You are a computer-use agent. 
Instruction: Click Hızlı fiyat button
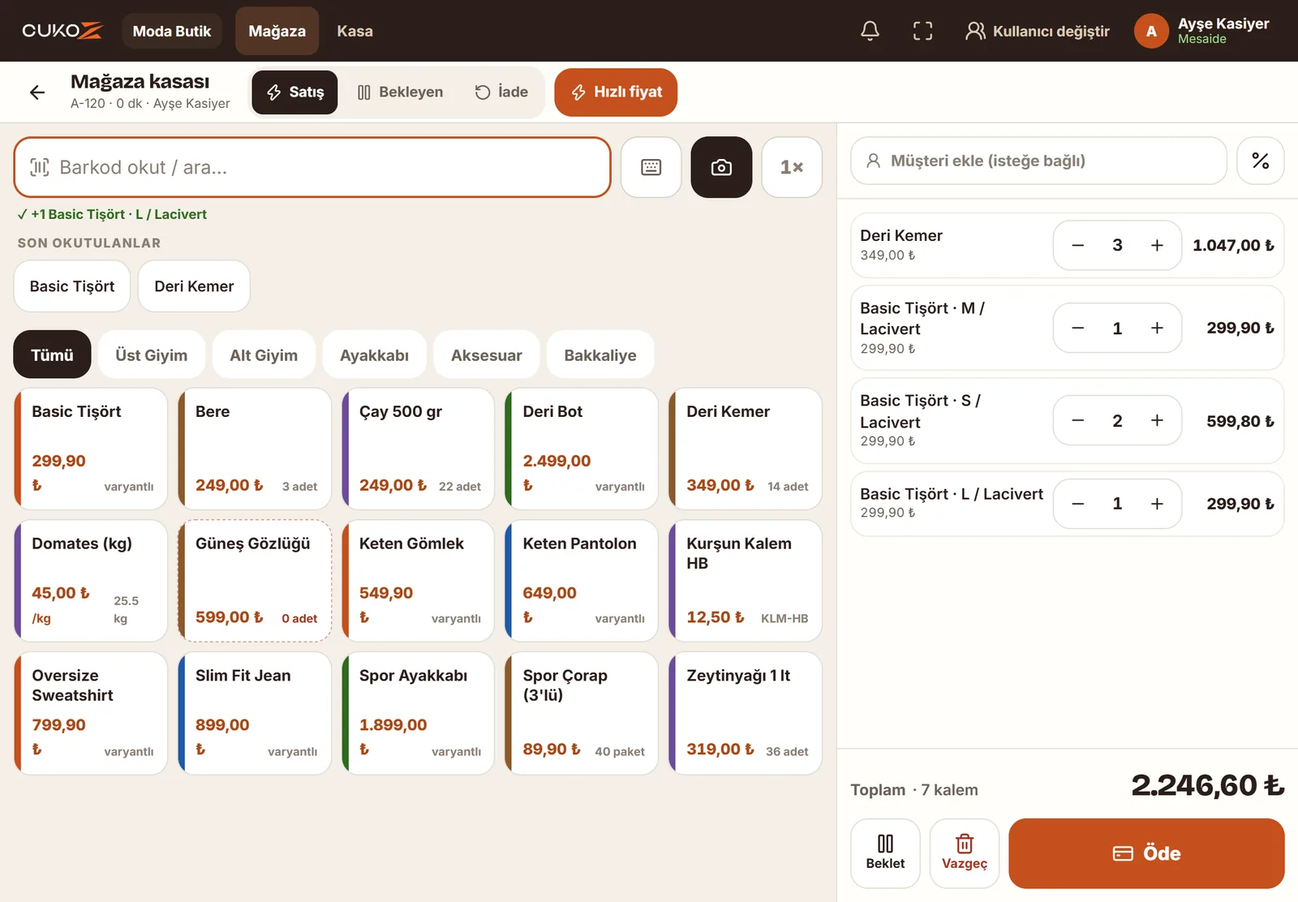coord(616,92)
